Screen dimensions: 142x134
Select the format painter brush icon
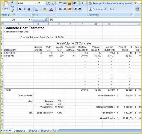(12, 11)
